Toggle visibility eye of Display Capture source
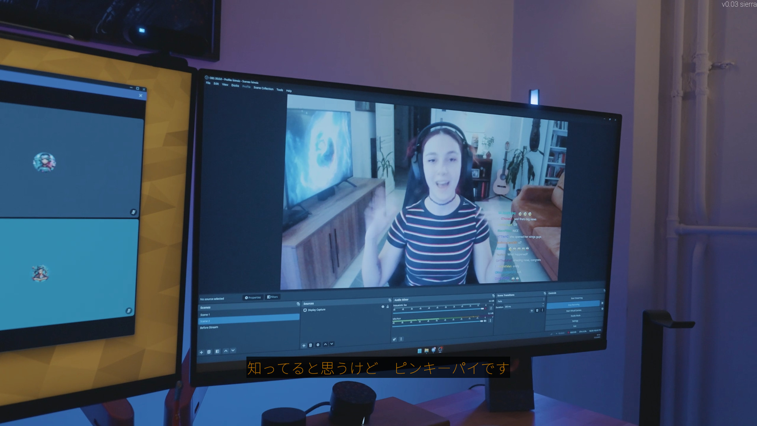Screen dimensions: 757x426 coord(383,307)
